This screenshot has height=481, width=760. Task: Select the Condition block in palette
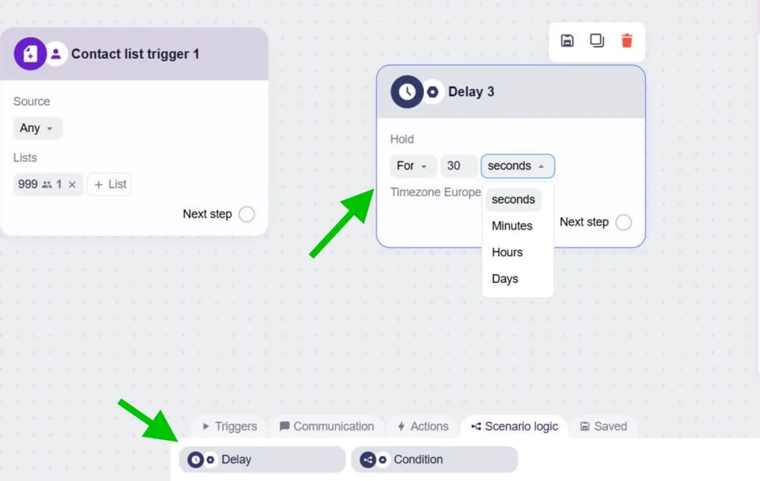click(x=434, y=460)
